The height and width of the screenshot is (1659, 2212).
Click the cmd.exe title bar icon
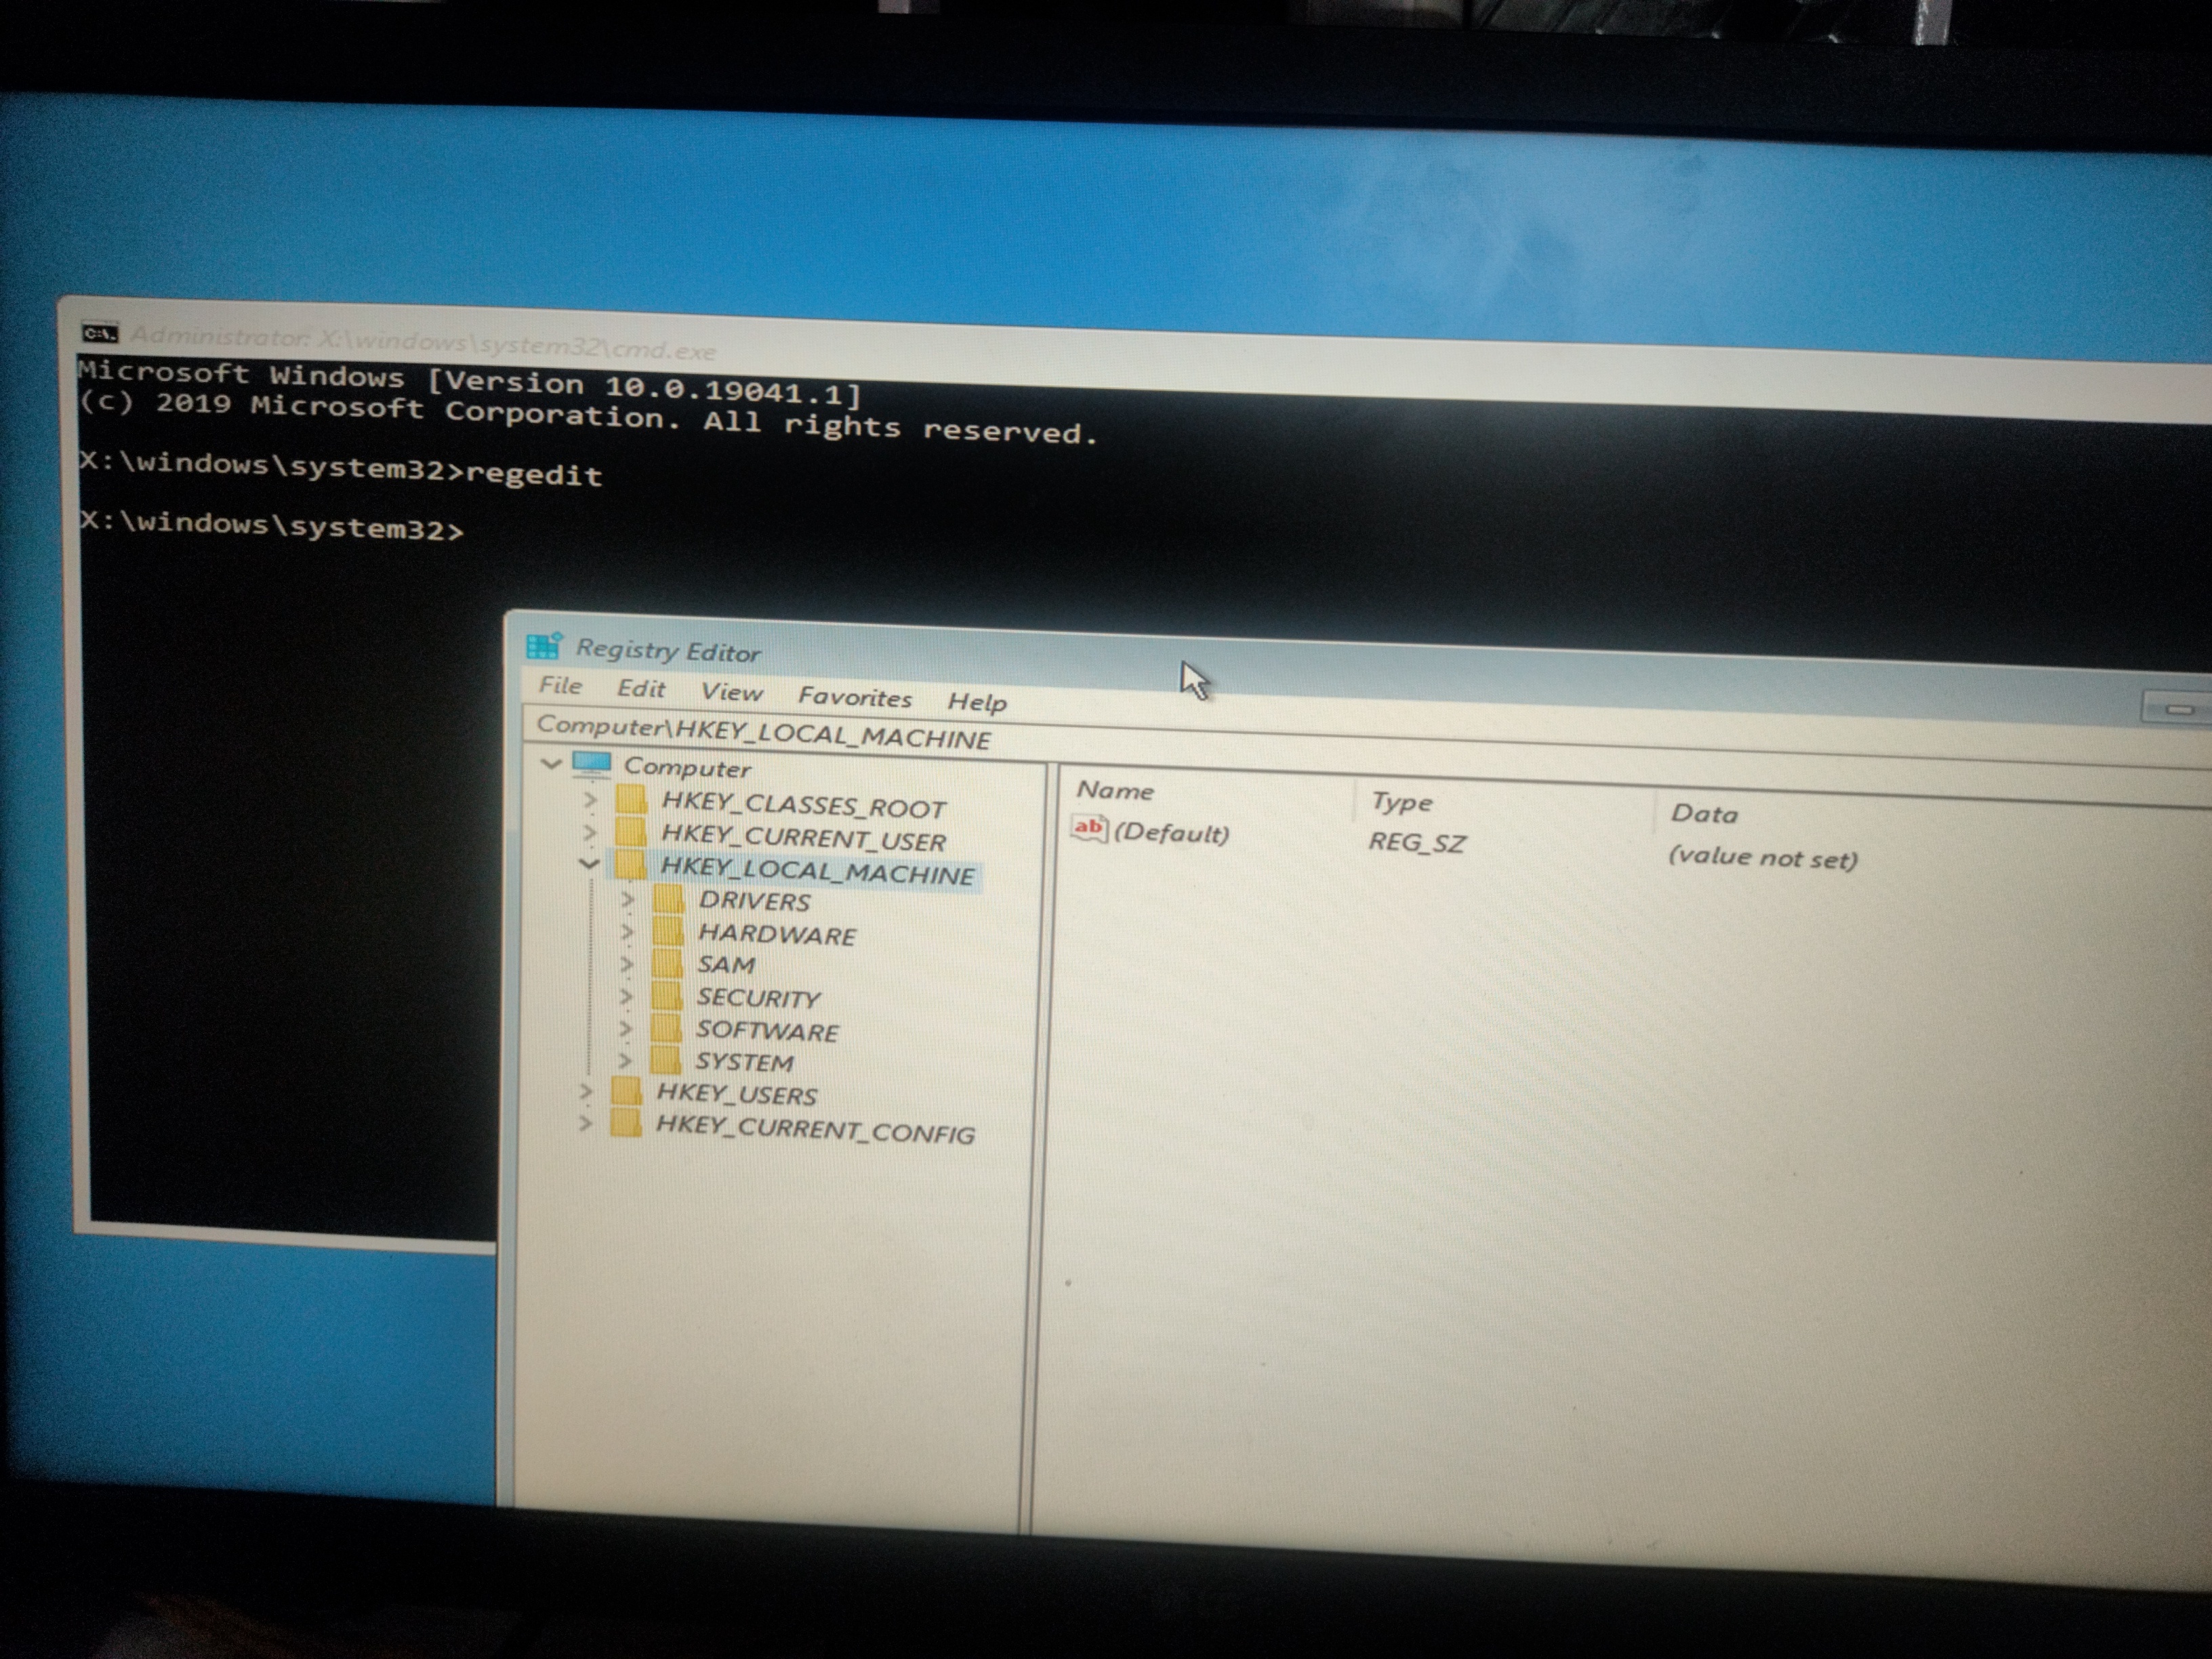(100, 333)
